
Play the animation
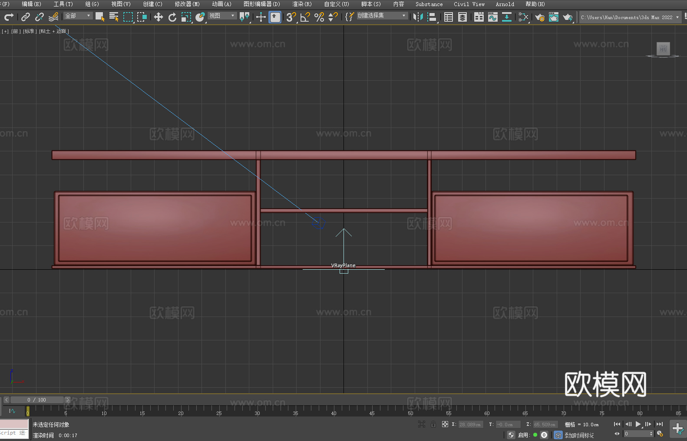pyautogui.click(x=638, y=424)
